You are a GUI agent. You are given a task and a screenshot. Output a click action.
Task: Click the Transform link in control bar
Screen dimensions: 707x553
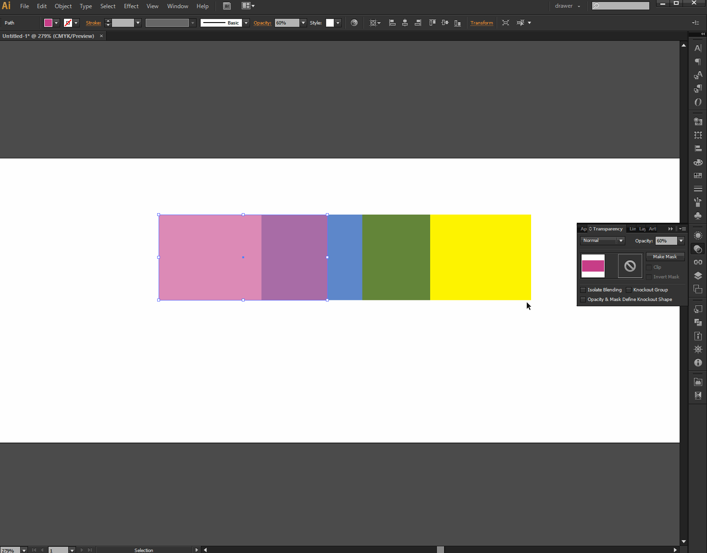482,23
